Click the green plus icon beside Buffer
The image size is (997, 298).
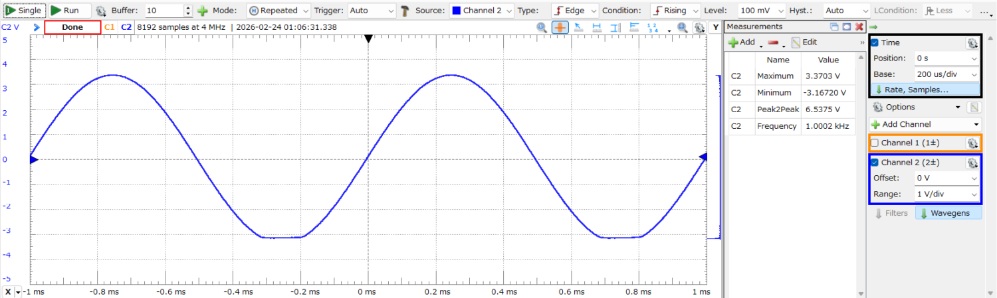click(203, 11)
